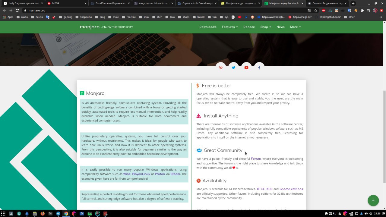Click the 'Install Anything' heading
The image size is (386, 217).
(x=221, y=116)
